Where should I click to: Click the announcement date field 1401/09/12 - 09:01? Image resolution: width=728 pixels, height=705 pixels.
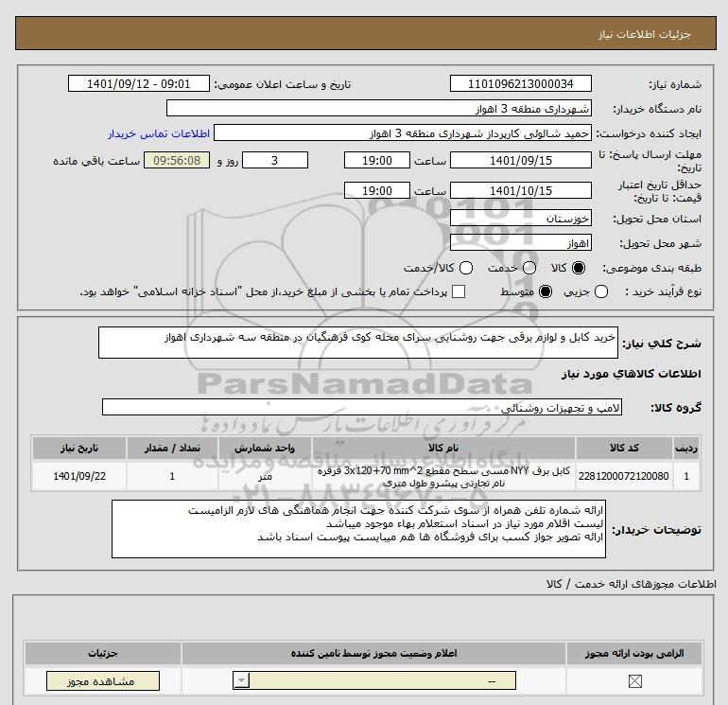pyautogui.click(x=139, y=84)
